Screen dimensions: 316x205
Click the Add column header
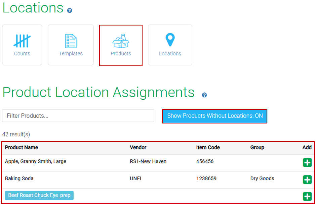click(307, 148)
